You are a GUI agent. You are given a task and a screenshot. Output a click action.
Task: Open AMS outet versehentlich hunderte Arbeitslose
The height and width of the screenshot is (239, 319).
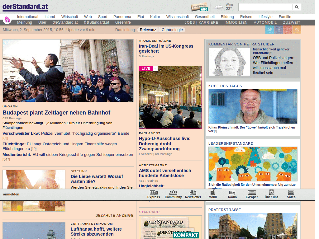pyautogui.click(x=165, y=173)
